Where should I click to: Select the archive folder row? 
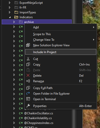(x=37, y=22)
